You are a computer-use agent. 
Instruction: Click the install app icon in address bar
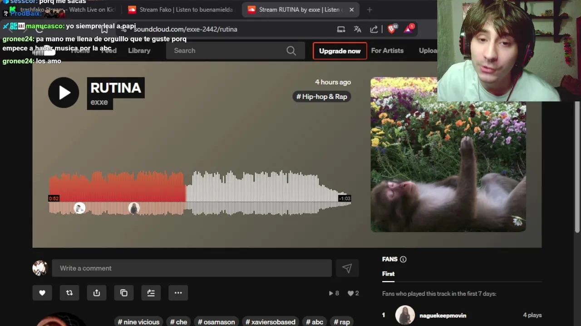pos(341,29)
